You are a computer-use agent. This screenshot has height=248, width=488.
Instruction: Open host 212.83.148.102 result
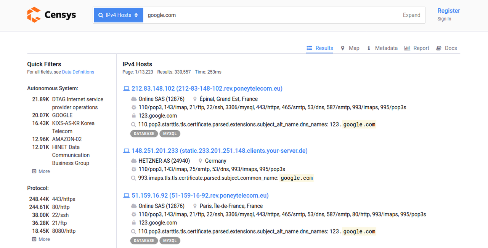coord(207,88)
